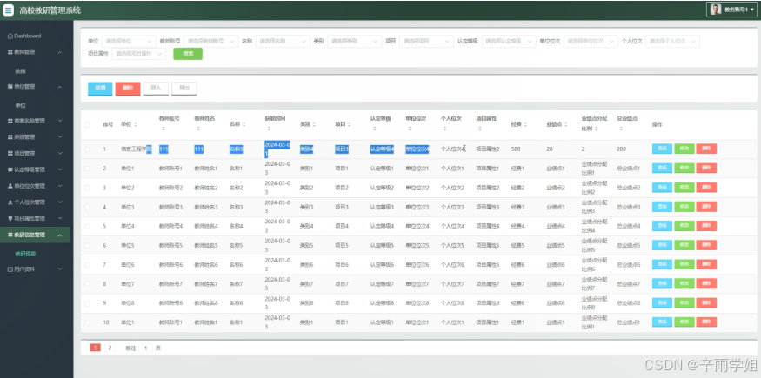Image resolution: width=761 pixels, height=378 pixels.
Task: Click the sort arrows on the 项目 column header
Action: coord(350,124)
